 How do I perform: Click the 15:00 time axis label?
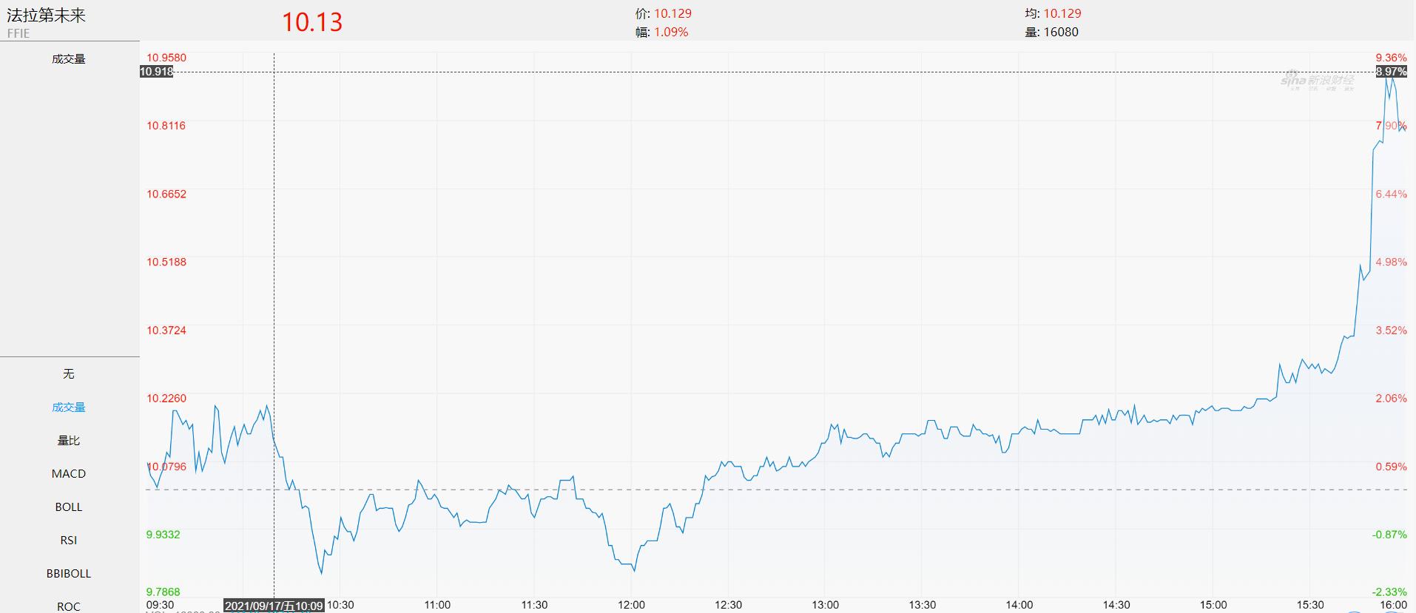coord(1213,605)
